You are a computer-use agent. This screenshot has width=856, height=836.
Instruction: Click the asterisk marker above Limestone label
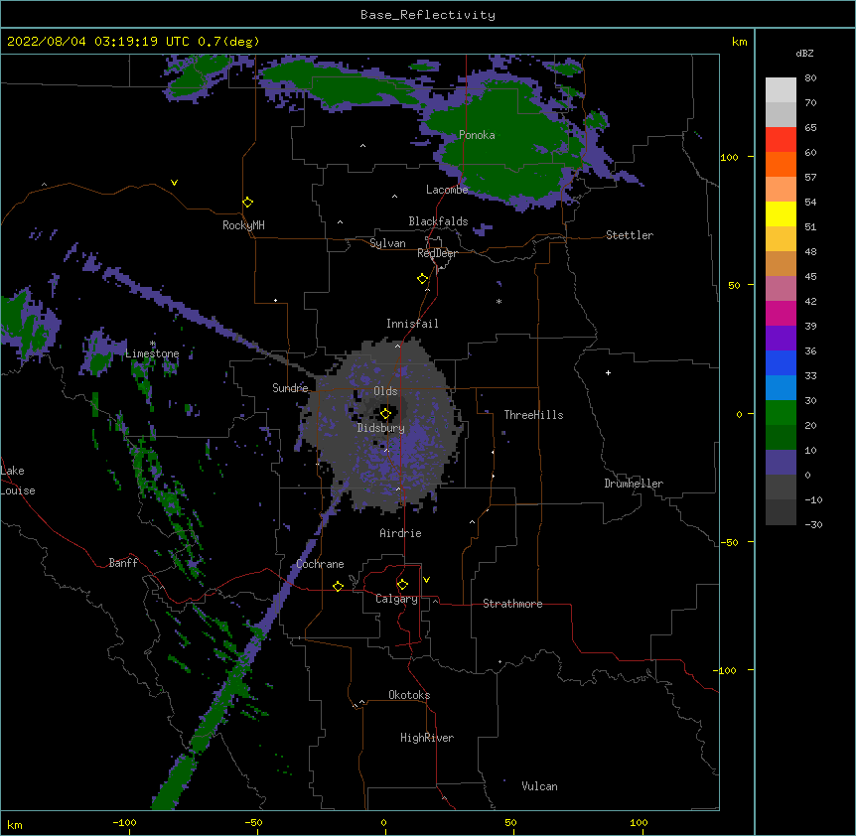[x=153, y=344]
